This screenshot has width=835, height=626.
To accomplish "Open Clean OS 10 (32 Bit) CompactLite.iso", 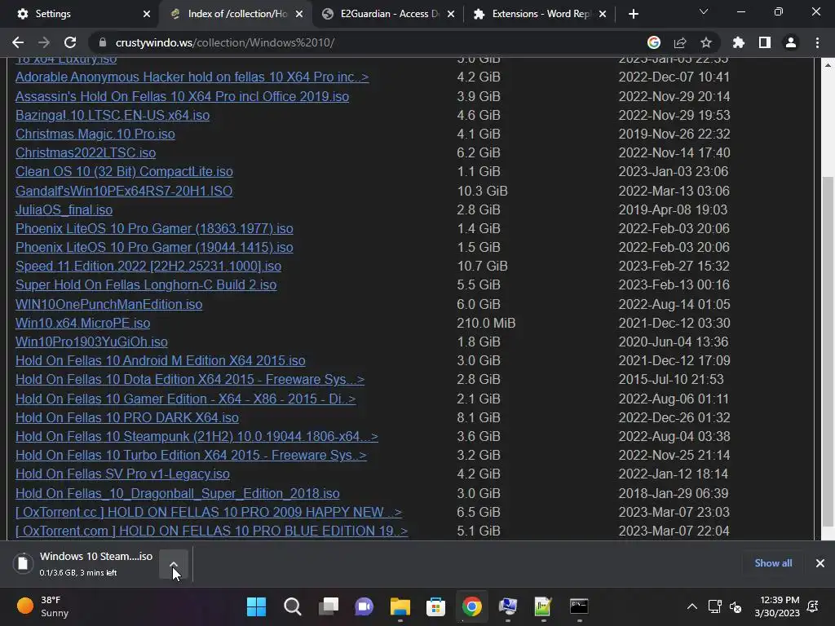I will pos(124,171).
